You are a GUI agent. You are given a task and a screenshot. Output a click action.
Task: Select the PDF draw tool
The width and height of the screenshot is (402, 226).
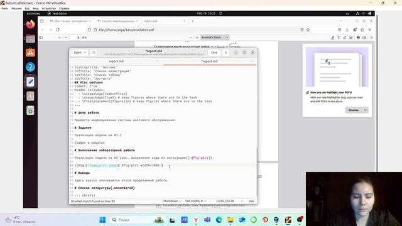click(345, 38)
